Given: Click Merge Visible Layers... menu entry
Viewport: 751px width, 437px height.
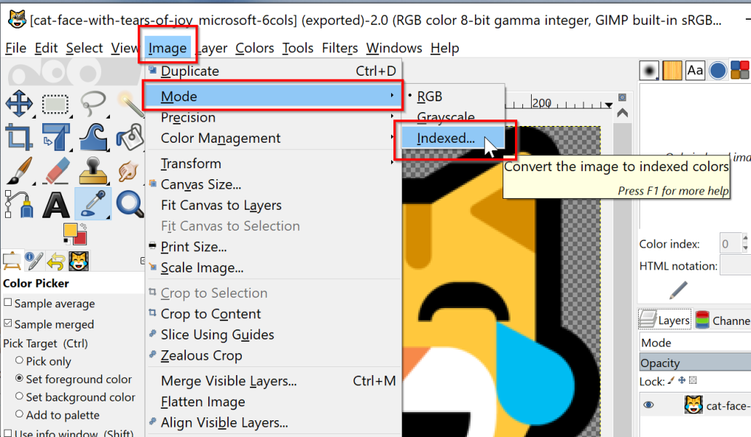Looking at the screenshot, I should click(x=273, y=381).
